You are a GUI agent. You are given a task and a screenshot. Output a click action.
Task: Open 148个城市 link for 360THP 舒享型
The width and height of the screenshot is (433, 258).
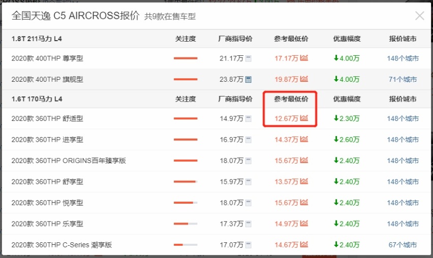pyautogui.click(x=403, y=182)
